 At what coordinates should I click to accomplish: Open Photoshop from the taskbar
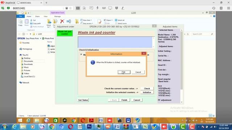[89, 127]
